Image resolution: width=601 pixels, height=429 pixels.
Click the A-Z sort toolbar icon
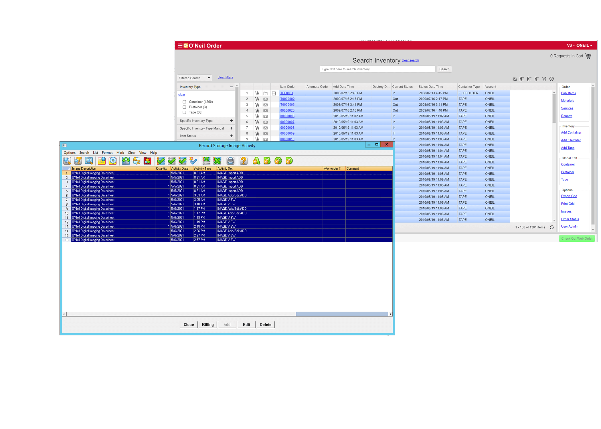(137, 161)
